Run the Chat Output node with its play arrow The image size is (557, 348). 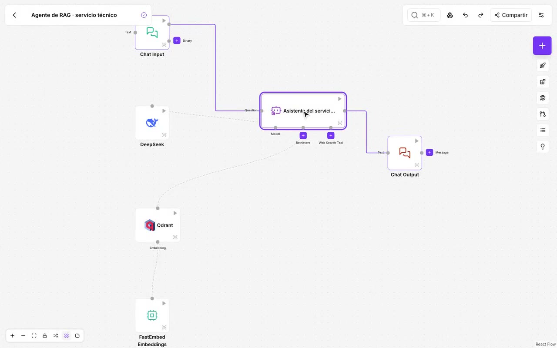417,141
